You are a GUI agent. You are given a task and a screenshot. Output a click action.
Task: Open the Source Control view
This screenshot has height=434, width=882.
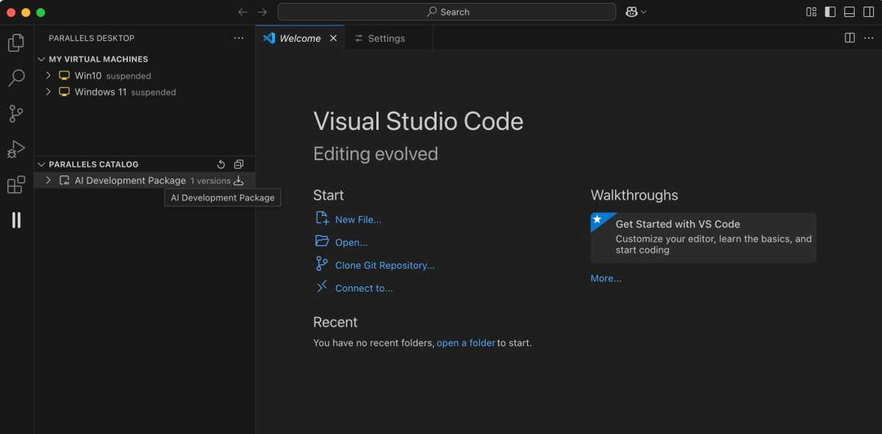point(16,113)
